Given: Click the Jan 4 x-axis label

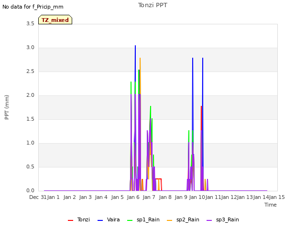Looking at the screenshot, I should click(101, 197).
